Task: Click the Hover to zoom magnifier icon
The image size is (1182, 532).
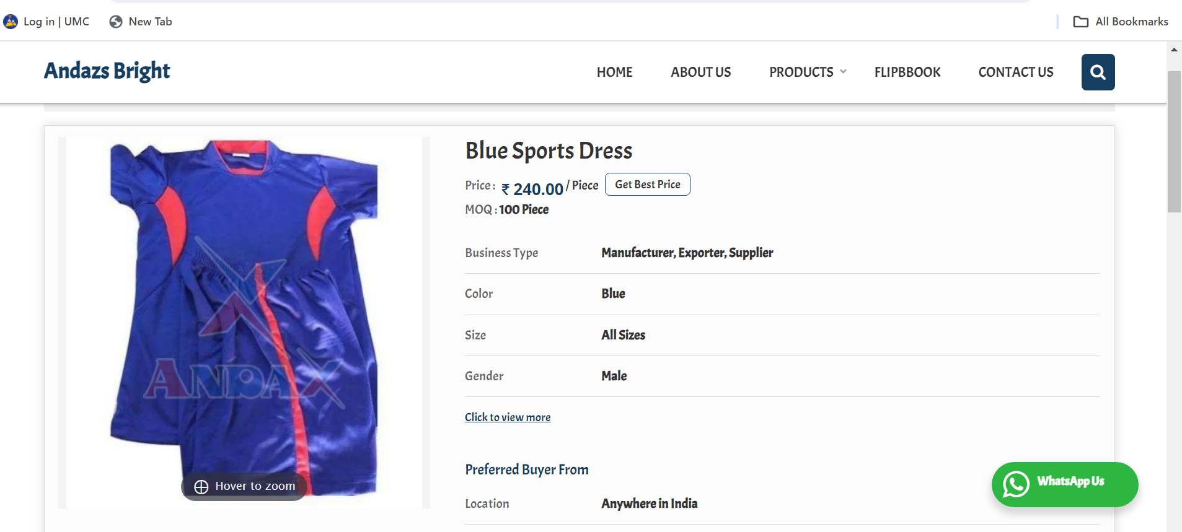Action: [201, 487]
